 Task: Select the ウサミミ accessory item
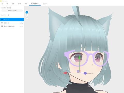point(12,23)
